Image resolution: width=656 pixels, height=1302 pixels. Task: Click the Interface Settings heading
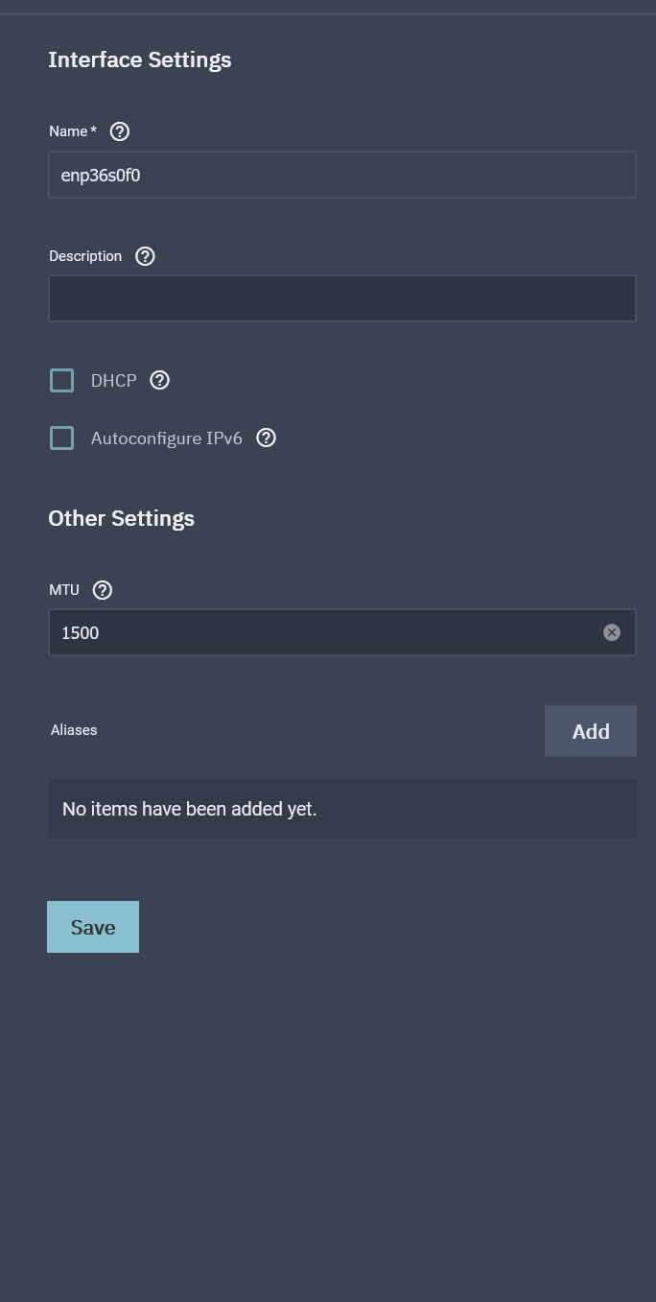140,59
